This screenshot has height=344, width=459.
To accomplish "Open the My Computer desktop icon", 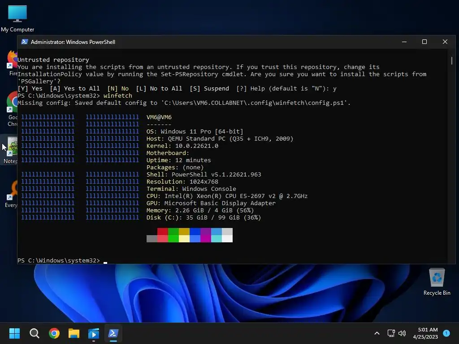I will (17, 19).
